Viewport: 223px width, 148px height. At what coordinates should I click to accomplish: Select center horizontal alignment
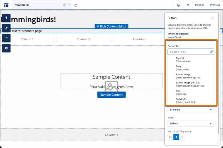click(x=176, y=137)
